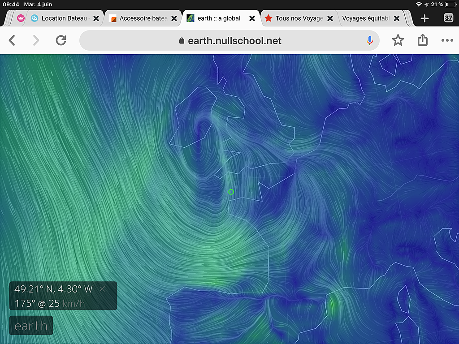
Task: Open the earth menu button
Action: (x=31, y=326)
